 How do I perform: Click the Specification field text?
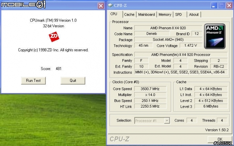coord(181,54)
